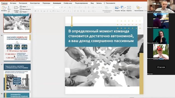Click the Расположение arrange icon
This screenshot has width=175, height=98.
pyautogui.click(x=138, y=8)
